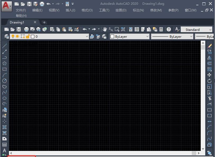Select the Polygon tool in draw toolbar
The width and height of the screenshot is (215, 157).
click(x=4, y=63)
